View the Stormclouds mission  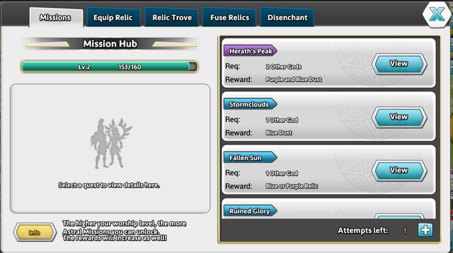399,117
